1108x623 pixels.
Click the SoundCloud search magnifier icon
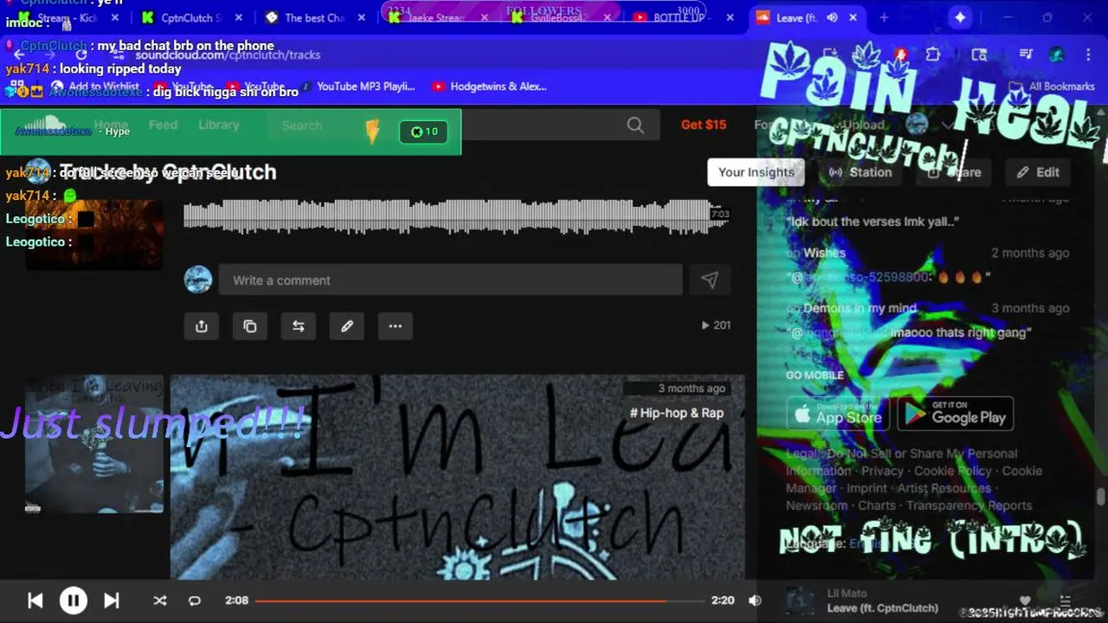point(635,125)
